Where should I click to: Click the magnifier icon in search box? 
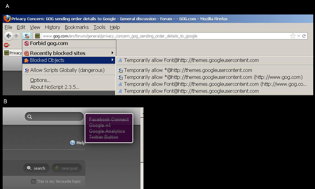click(x=30, y=117)
